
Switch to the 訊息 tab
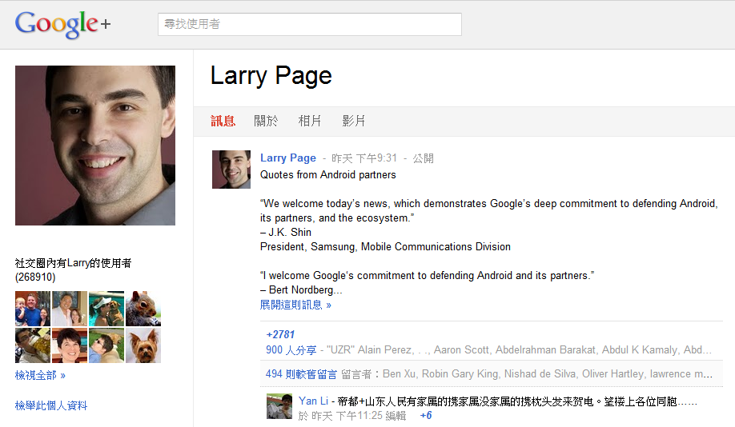tap(223, 122)
